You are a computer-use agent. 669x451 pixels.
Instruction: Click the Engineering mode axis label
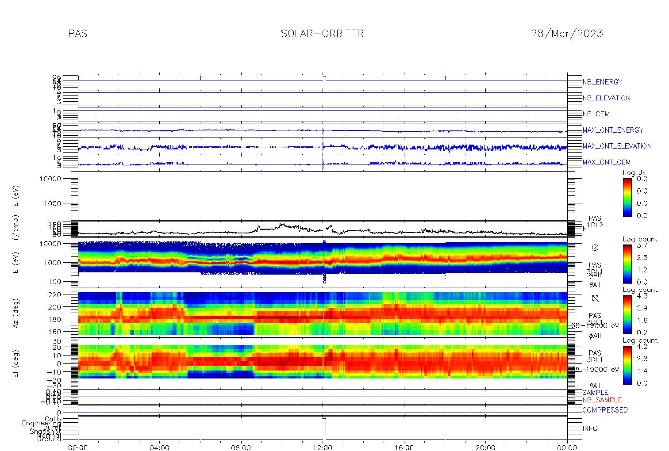pyautogui.click(x=42, y=424)
